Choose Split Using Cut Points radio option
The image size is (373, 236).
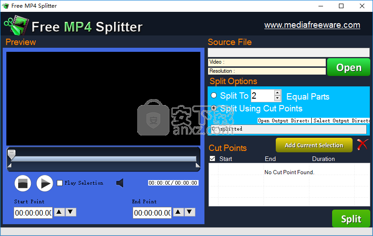[214, 108]
